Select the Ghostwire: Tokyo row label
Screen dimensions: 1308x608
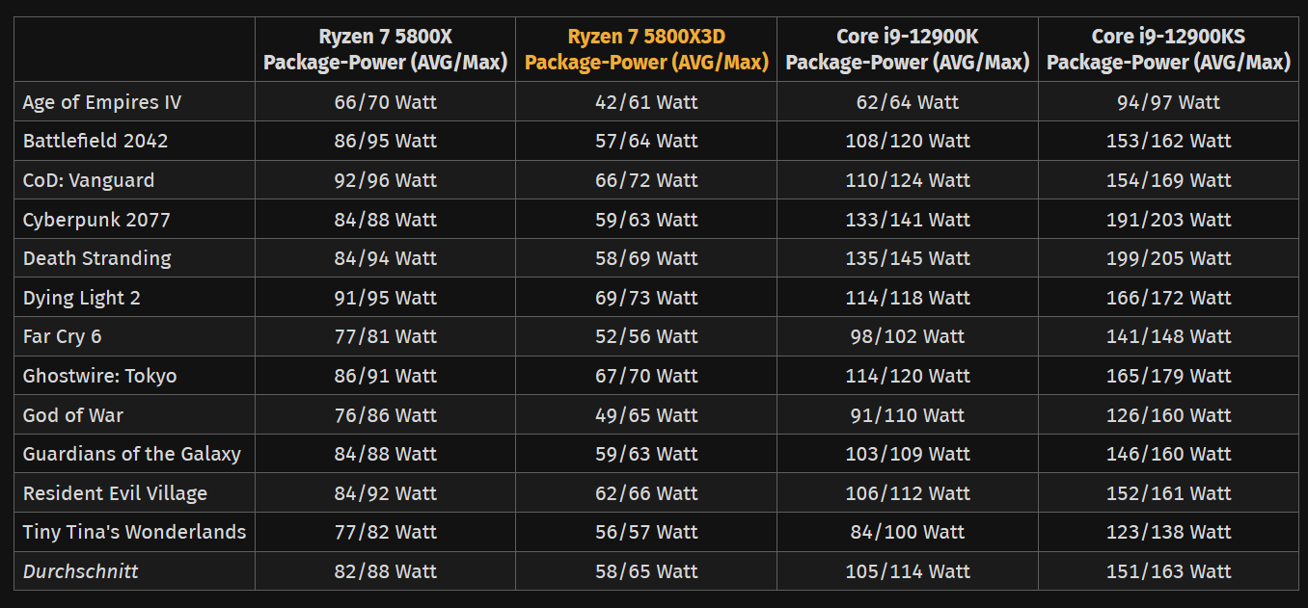coord(100,376)
